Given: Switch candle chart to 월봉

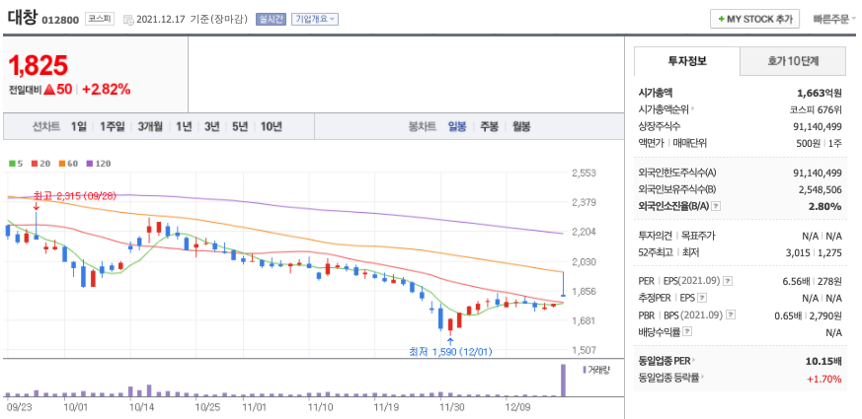Looking at the screenshot, I should 521,126.
